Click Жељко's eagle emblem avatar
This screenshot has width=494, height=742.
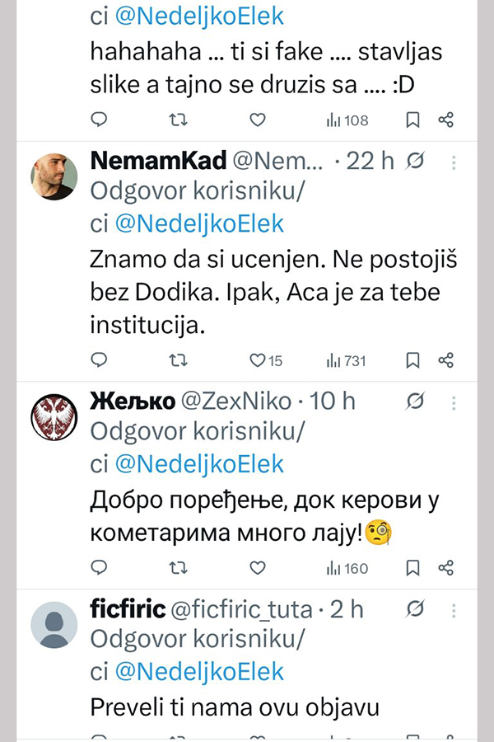coord(54,416)
